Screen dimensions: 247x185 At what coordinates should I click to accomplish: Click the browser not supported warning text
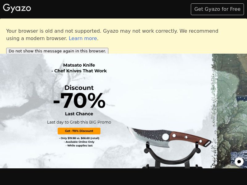pos(112,35)
